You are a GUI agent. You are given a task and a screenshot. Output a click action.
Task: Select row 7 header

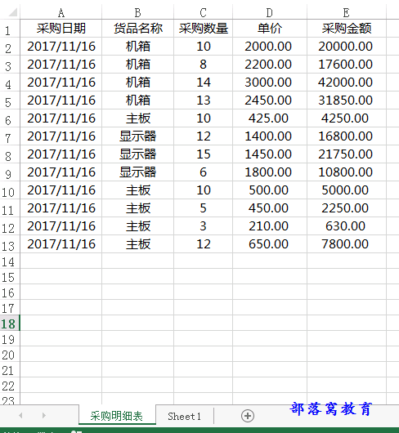[10, 136]
